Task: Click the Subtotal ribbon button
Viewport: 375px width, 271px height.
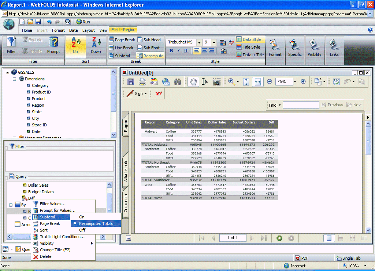Action: tap(119, 56)
